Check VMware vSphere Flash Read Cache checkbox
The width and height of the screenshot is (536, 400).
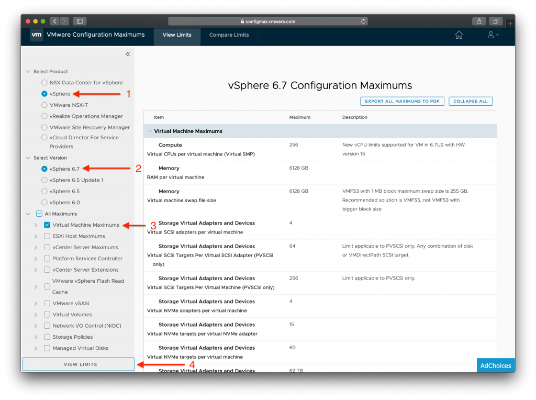[47, 286]
